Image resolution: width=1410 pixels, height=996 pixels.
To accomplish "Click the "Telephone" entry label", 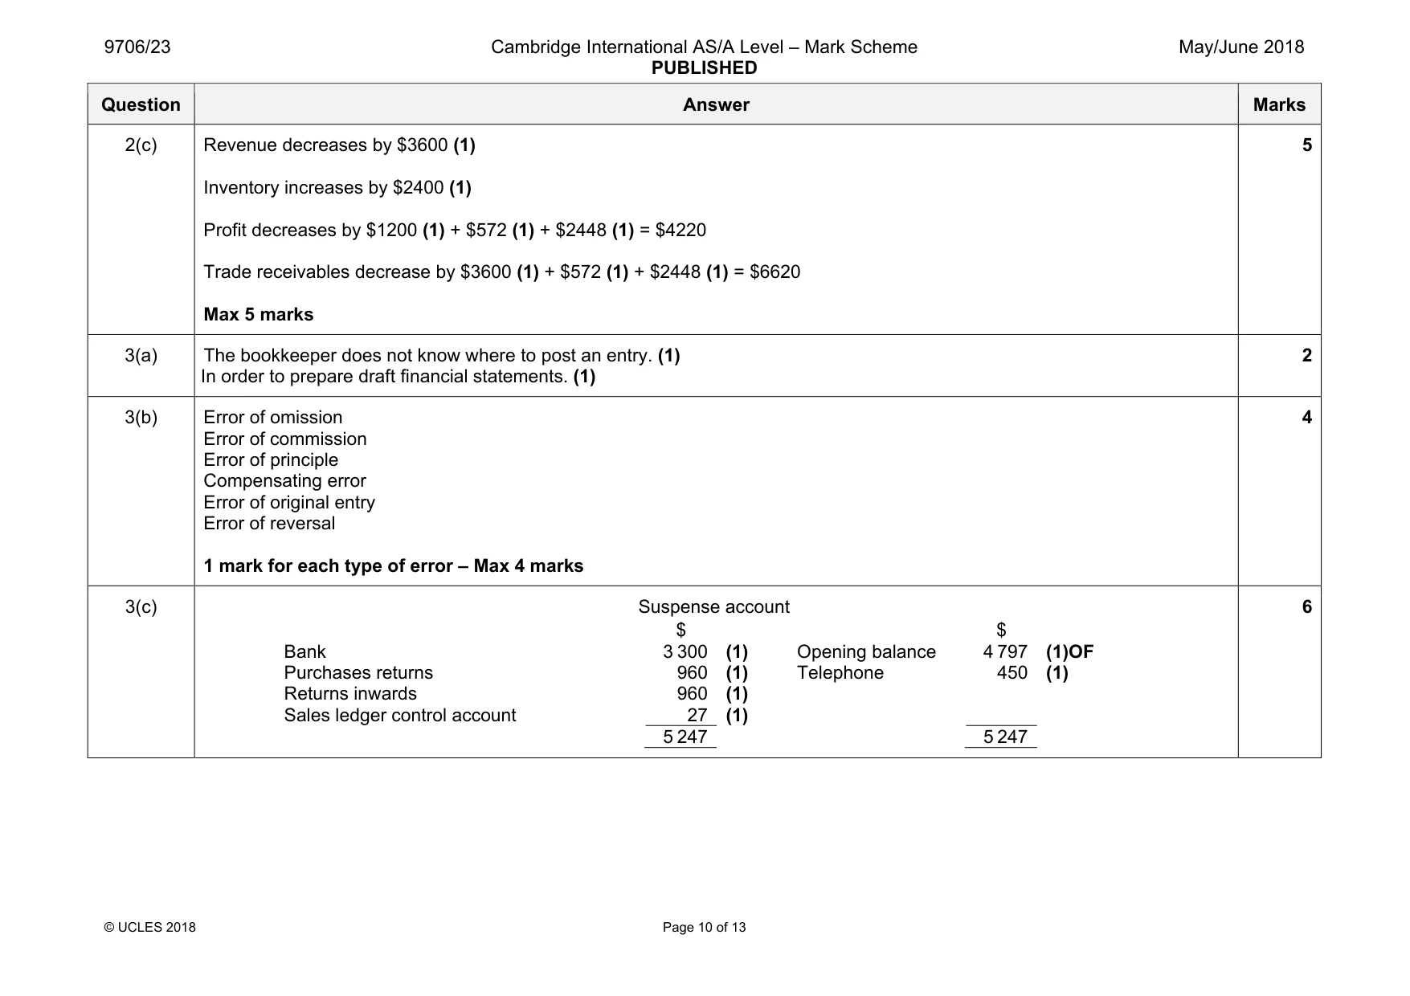I will pyautogui.click(x=840, y=673).
